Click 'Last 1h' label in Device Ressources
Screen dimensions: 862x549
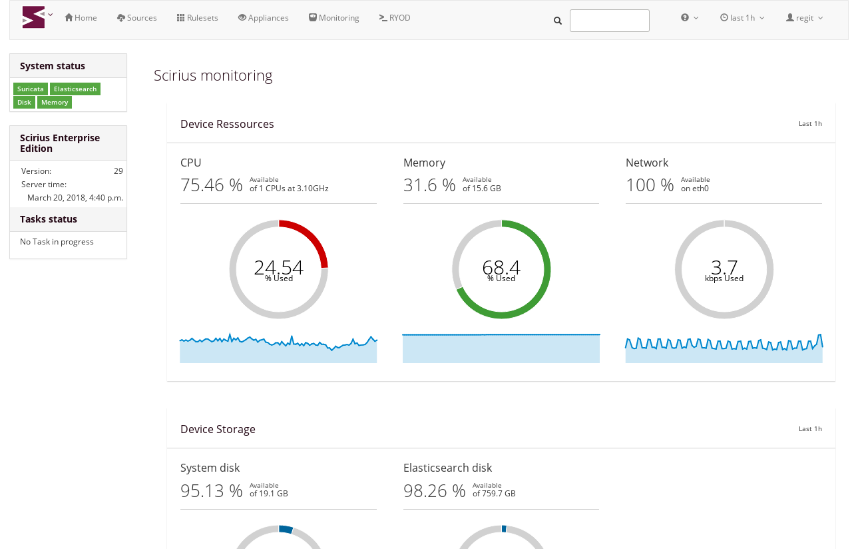pyautogui.click(x=810, y=124)
